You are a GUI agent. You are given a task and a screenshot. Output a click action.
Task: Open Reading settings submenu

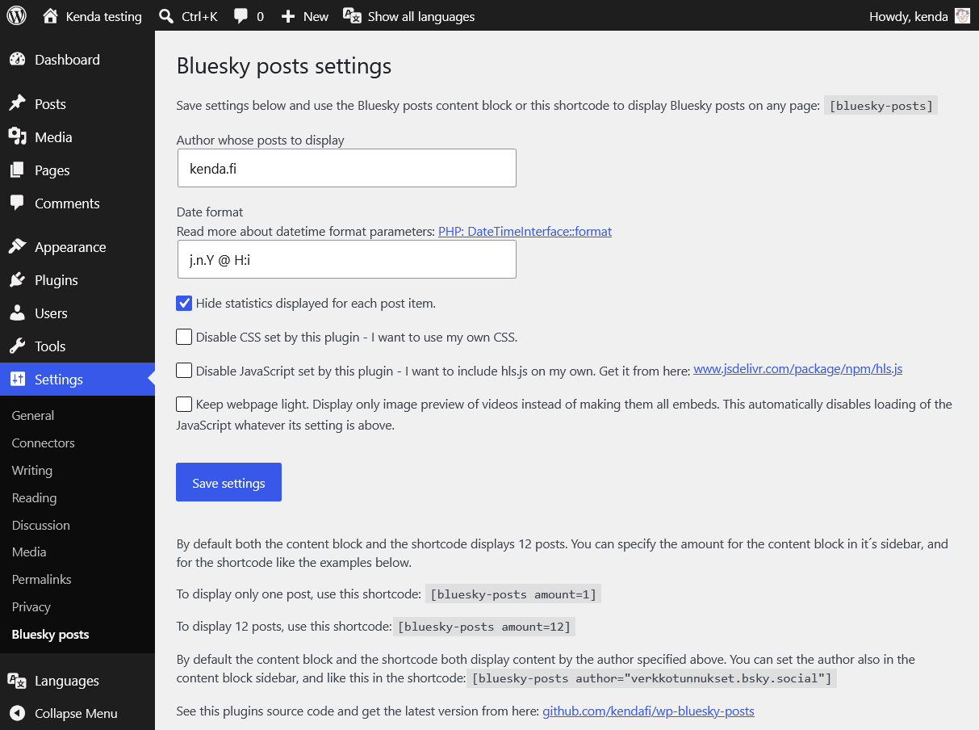34,497
